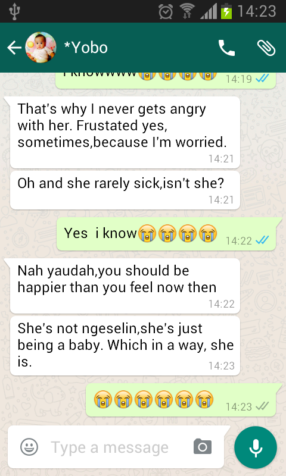Tap the back arrow in header
Image resolution: width=286 pixels, height=476 pixels.
[x=14, y=48]
